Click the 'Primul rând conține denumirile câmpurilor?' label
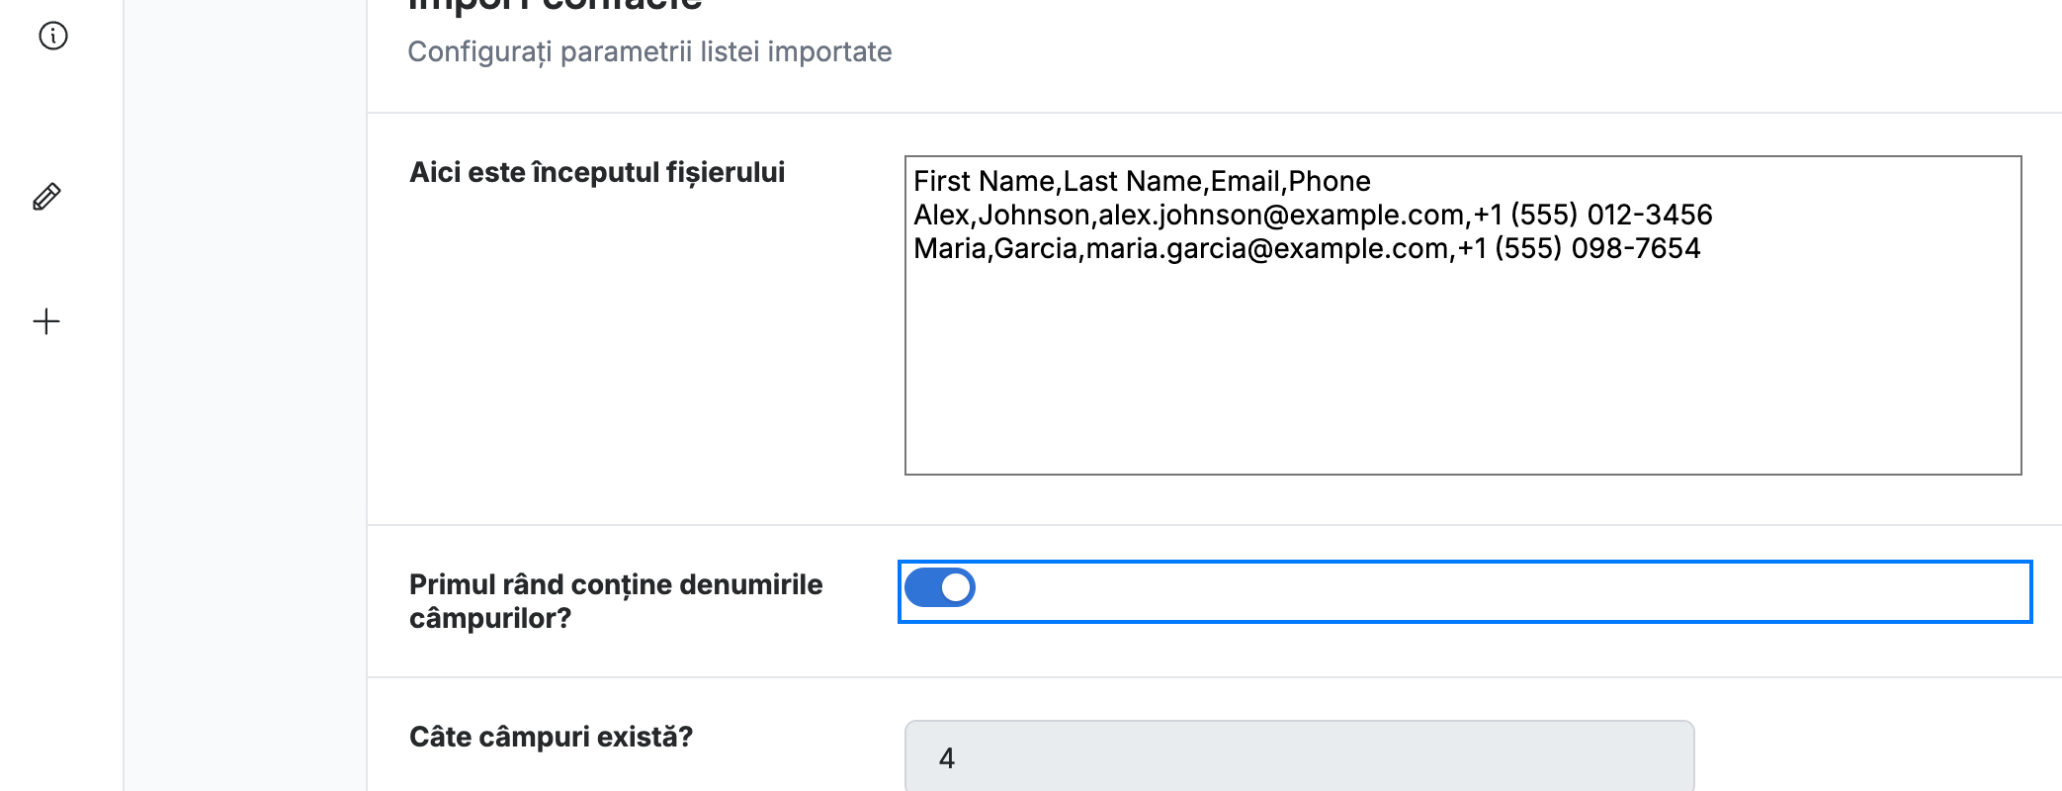This screenshot has width=2062, height=791. 616,601
